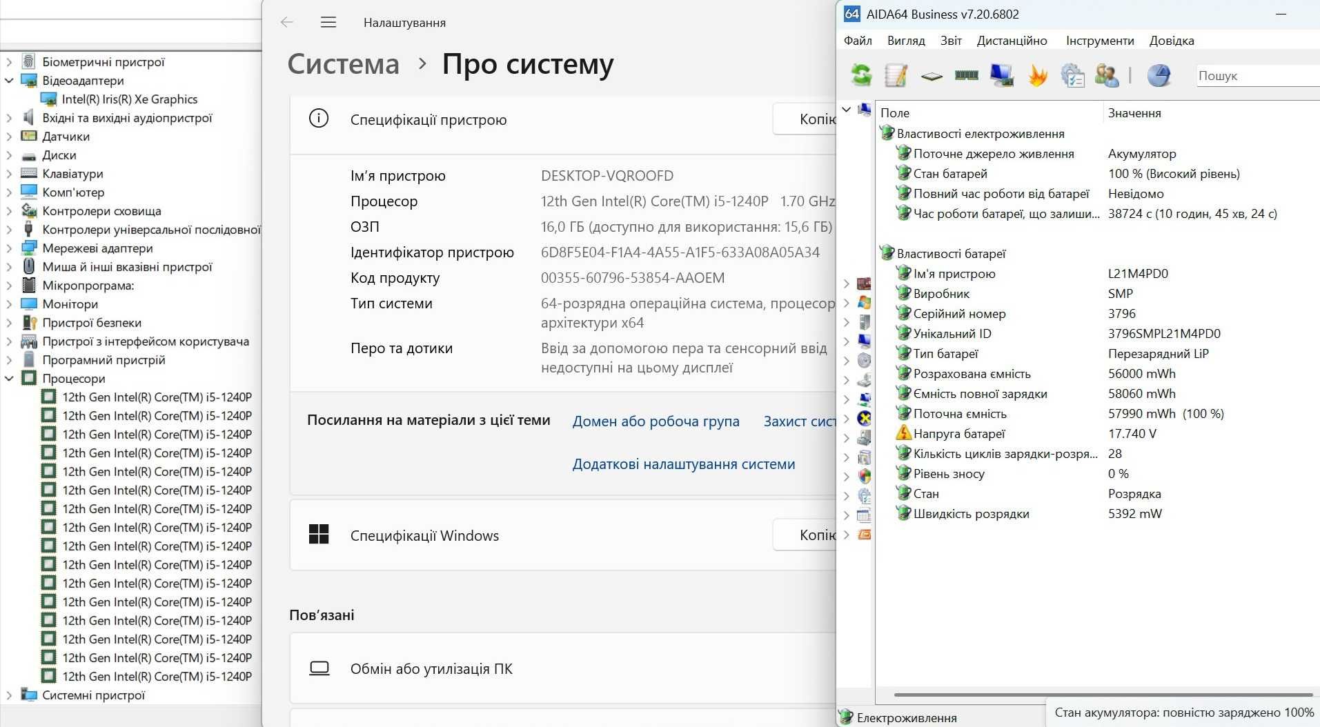Click the horizontal scrollbar at AIDA64 bottom
This screenshot has width=1320, height=727.
1103,695
